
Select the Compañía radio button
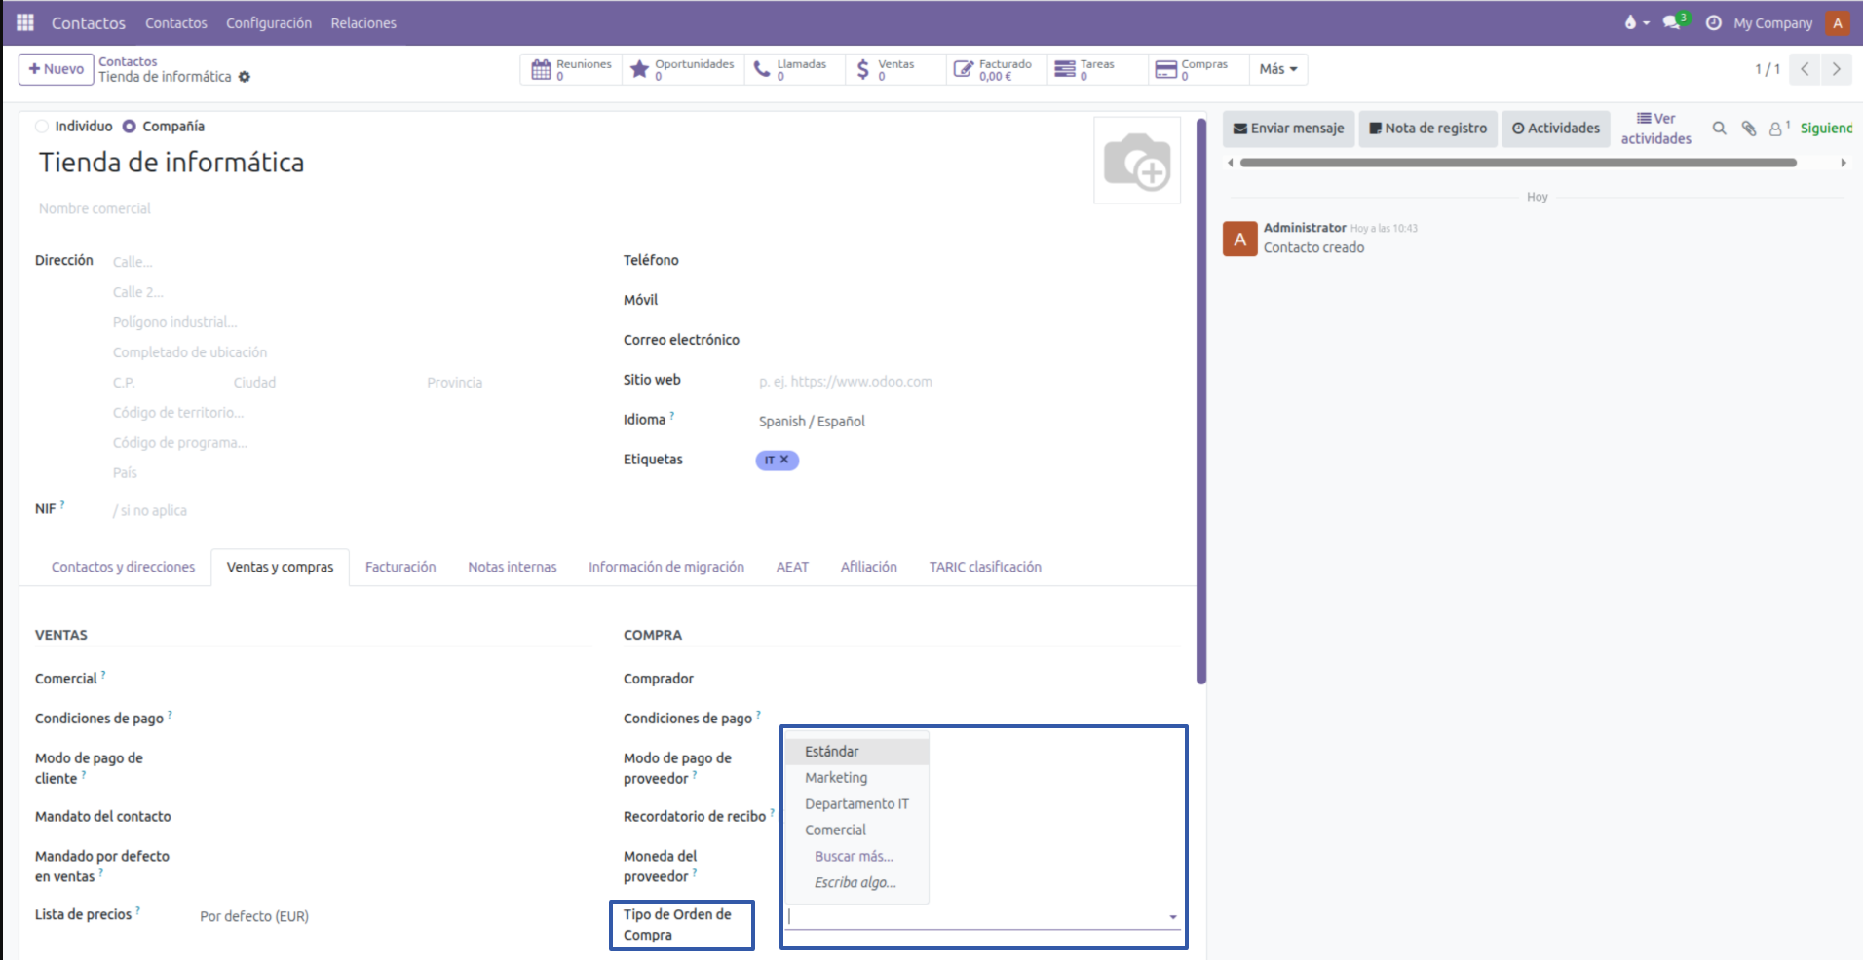pos(130,127)
